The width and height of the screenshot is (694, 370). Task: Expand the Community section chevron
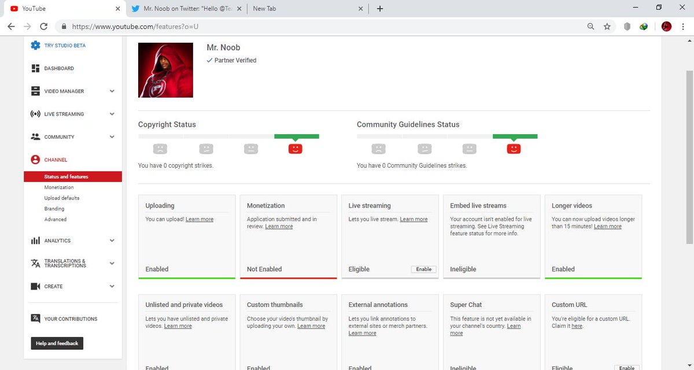pos(112,137)
